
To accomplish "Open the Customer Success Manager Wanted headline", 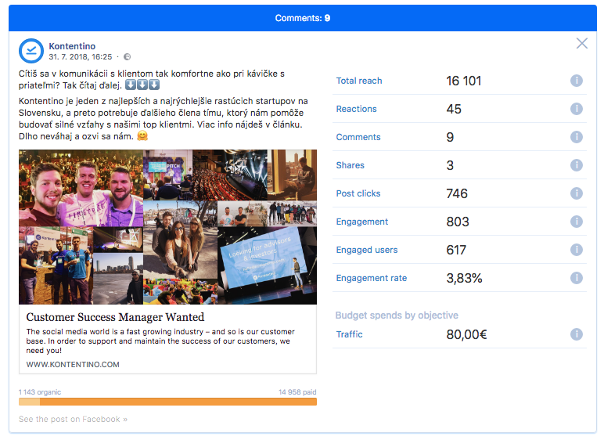I will pyautogui.click(x=115, y=317).
